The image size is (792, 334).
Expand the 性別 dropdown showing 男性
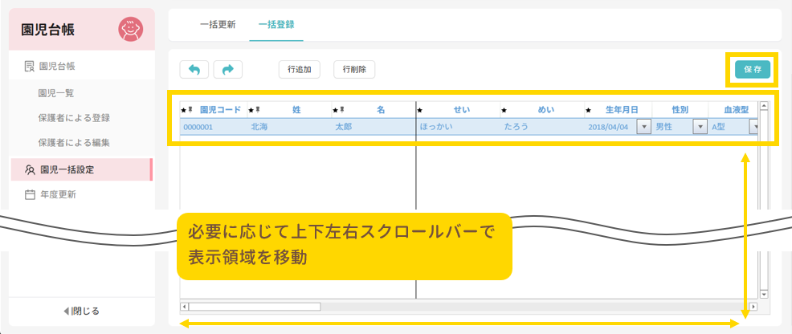pyautogui.click(x=700, y=127)
